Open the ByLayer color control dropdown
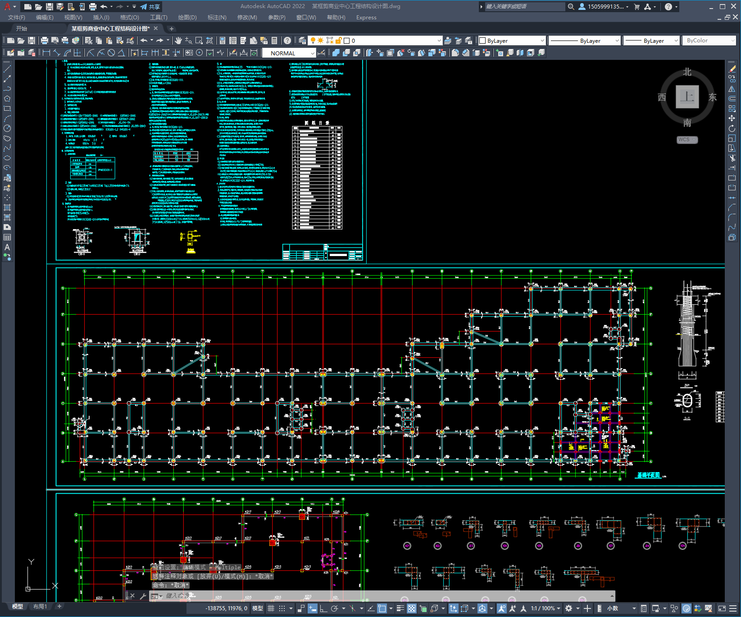The height and width of the screenshot is (617, 741). [x=511, y=41]
